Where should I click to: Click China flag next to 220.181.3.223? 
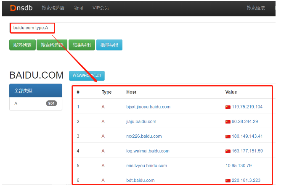pyautogui.click(x=228, y=181)
